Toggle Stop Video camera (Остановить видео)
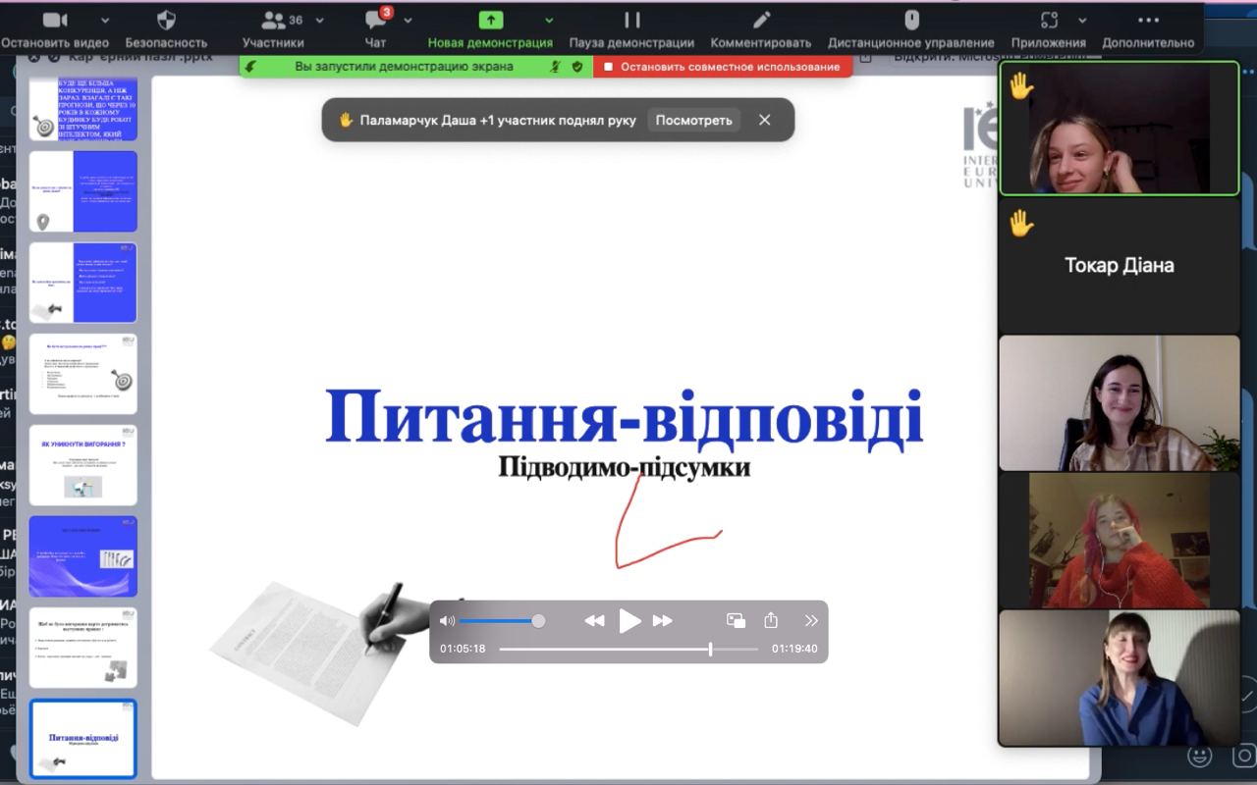The height and width of the screenshot is (785, 1257). (x=55, y=21)
